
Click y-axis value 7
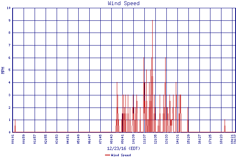tap(9, 45)
